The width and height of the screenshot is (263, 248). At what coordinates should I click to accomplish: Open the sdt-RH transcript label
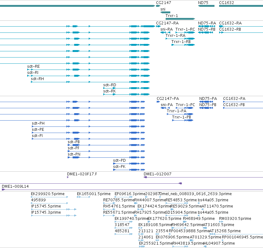point(37,79)
